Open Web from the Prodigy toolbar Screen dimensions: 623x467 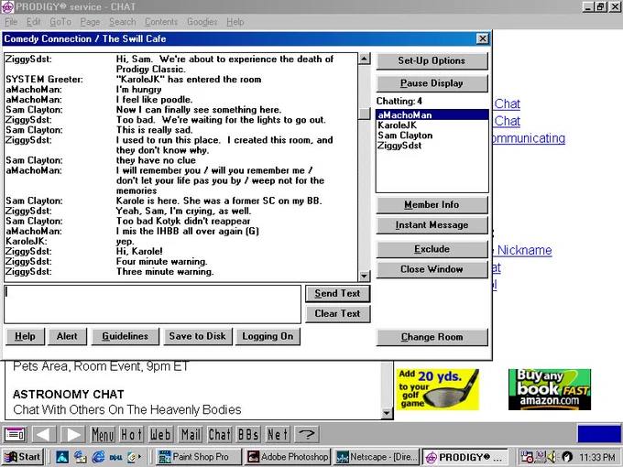click(x=160, y=434)
